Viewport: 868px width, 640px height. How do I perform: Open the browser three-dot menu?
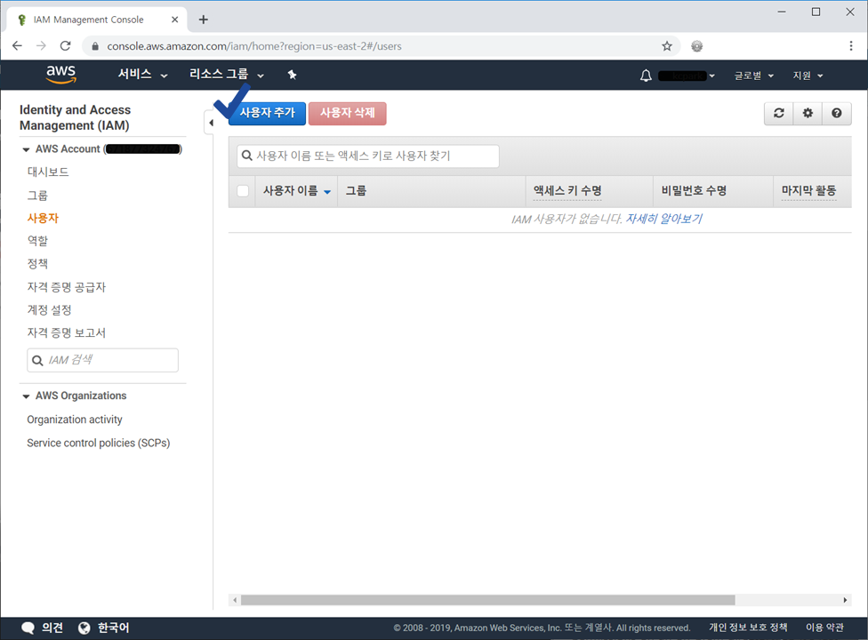[x=851, y=46]
